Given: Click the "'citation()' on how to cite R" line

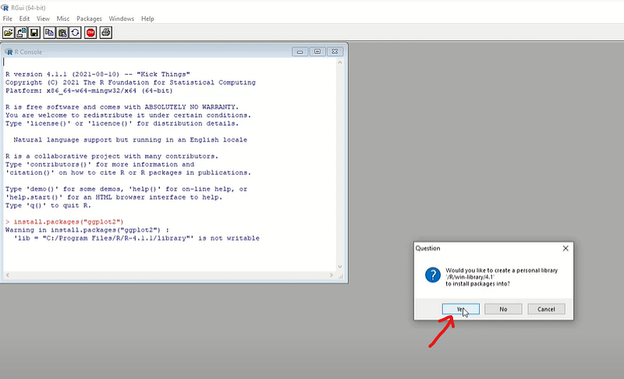Looking at the screenshot, I should tap(128, 172).
